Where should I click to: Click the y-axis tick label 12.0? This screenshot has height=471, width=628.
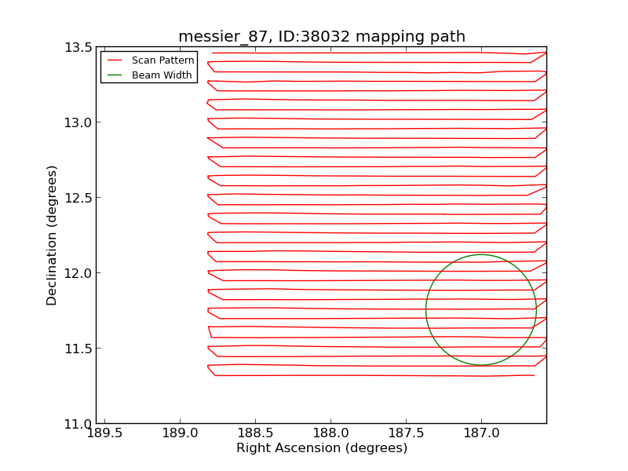78,273
